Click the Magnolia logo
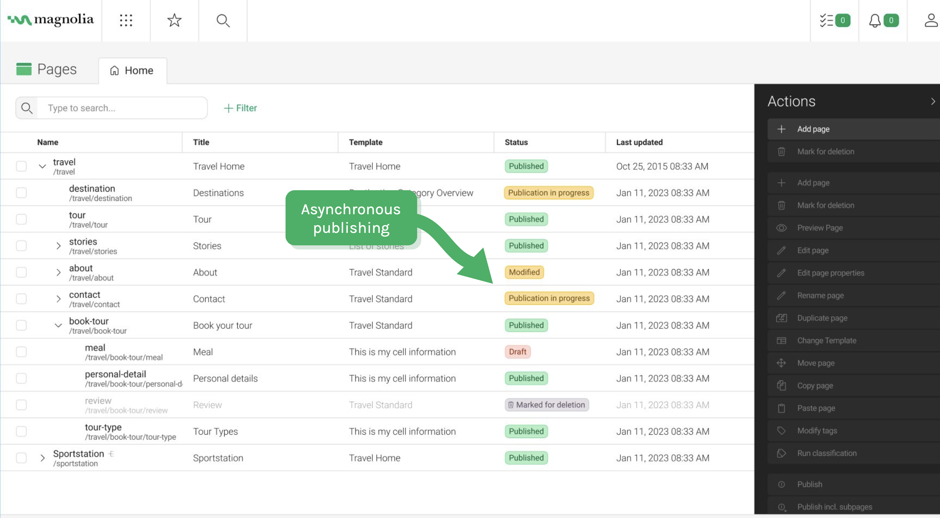This screenshot has height=518, width=940. 50,20
